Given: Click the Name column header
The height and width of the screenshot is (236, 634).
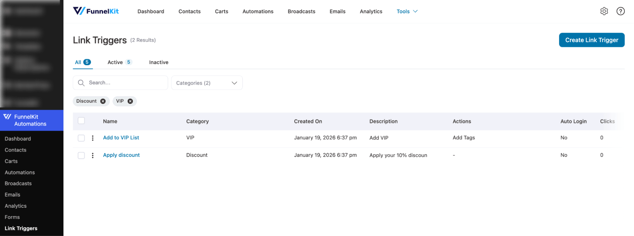Looking at the screenshot, I should point(110,121).
